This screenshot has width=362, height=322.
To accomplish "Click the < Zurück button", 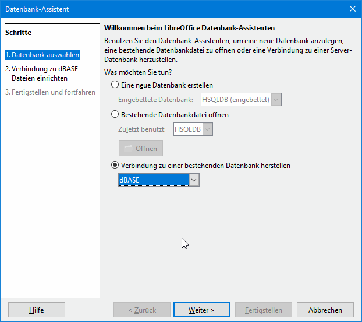I will tap(142, 310).
